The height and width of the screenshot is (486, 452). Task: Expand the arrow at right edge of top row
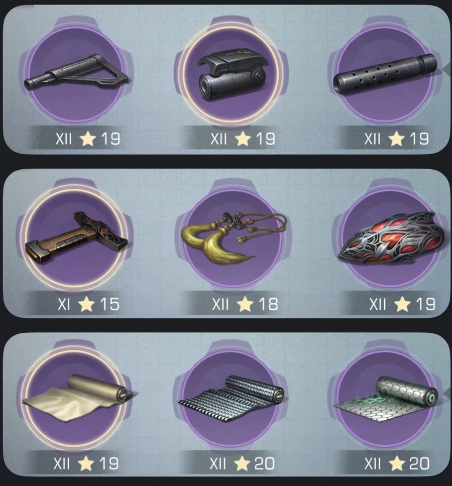(448, 70)
